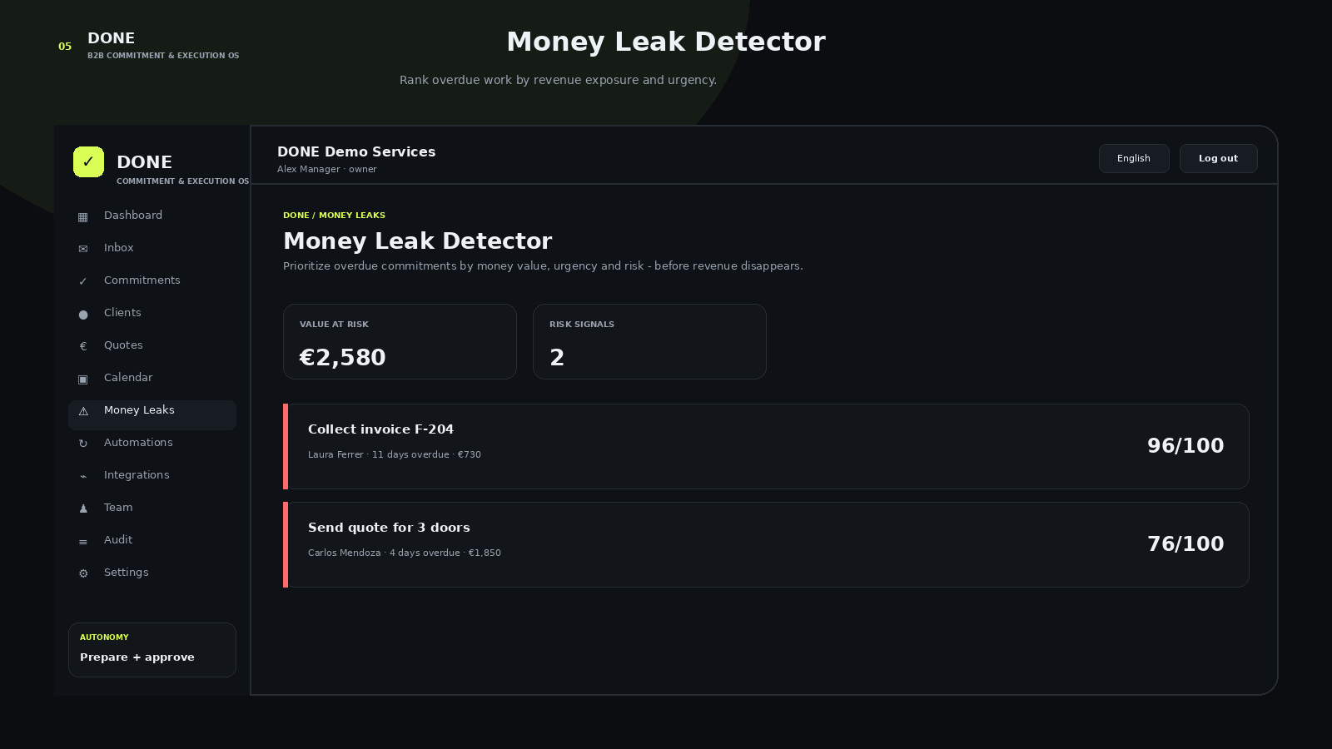The width and height of the screenshot is (1332, 749).
Task: Click the €2,580 value text
Action: click(x=342, y=358)
